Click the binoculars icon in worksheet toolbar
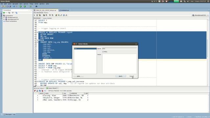 (x=66, y=15)
